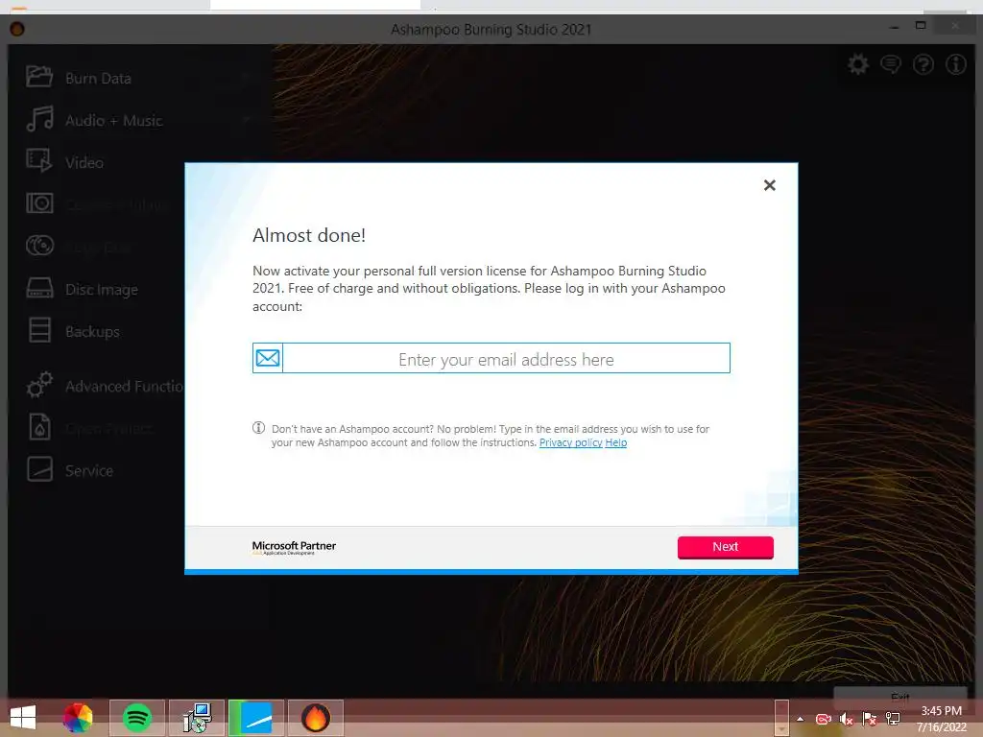This screenshot has width=983, height=737.
Task: Open the question-mark help icon
Action: pyautogui.click(x=923, y=64)
